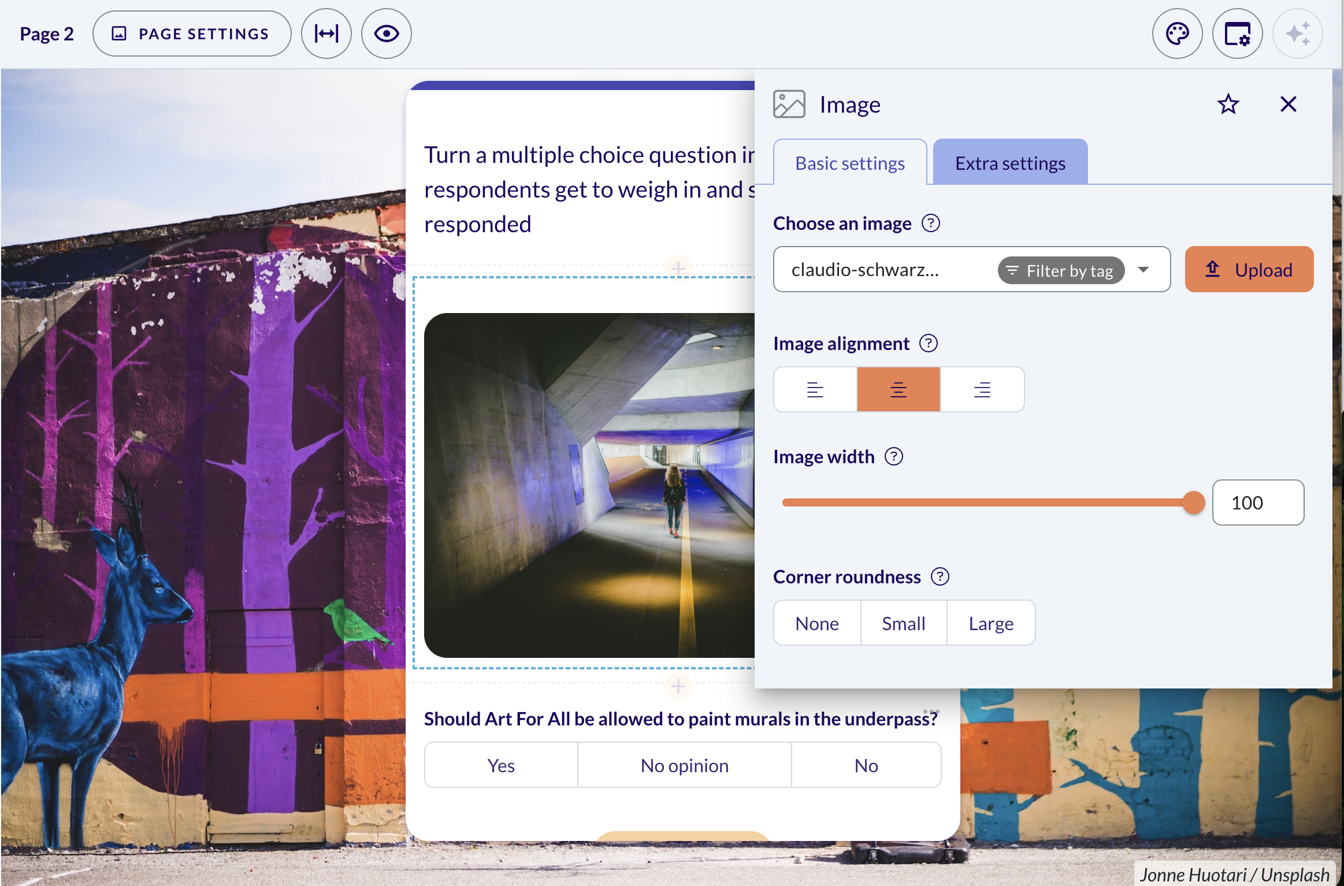Align image to the right

[982, 389]
